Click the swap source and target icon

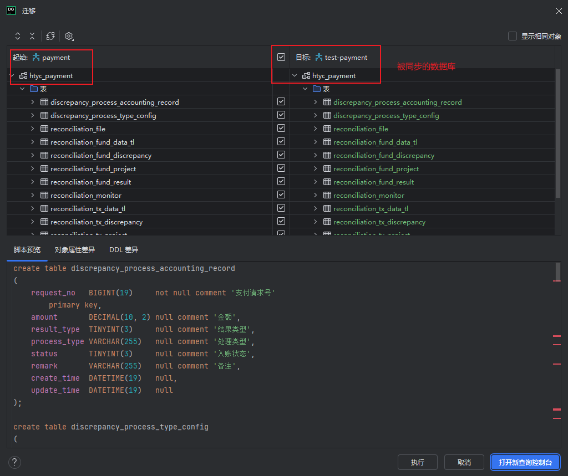[50, 36]
